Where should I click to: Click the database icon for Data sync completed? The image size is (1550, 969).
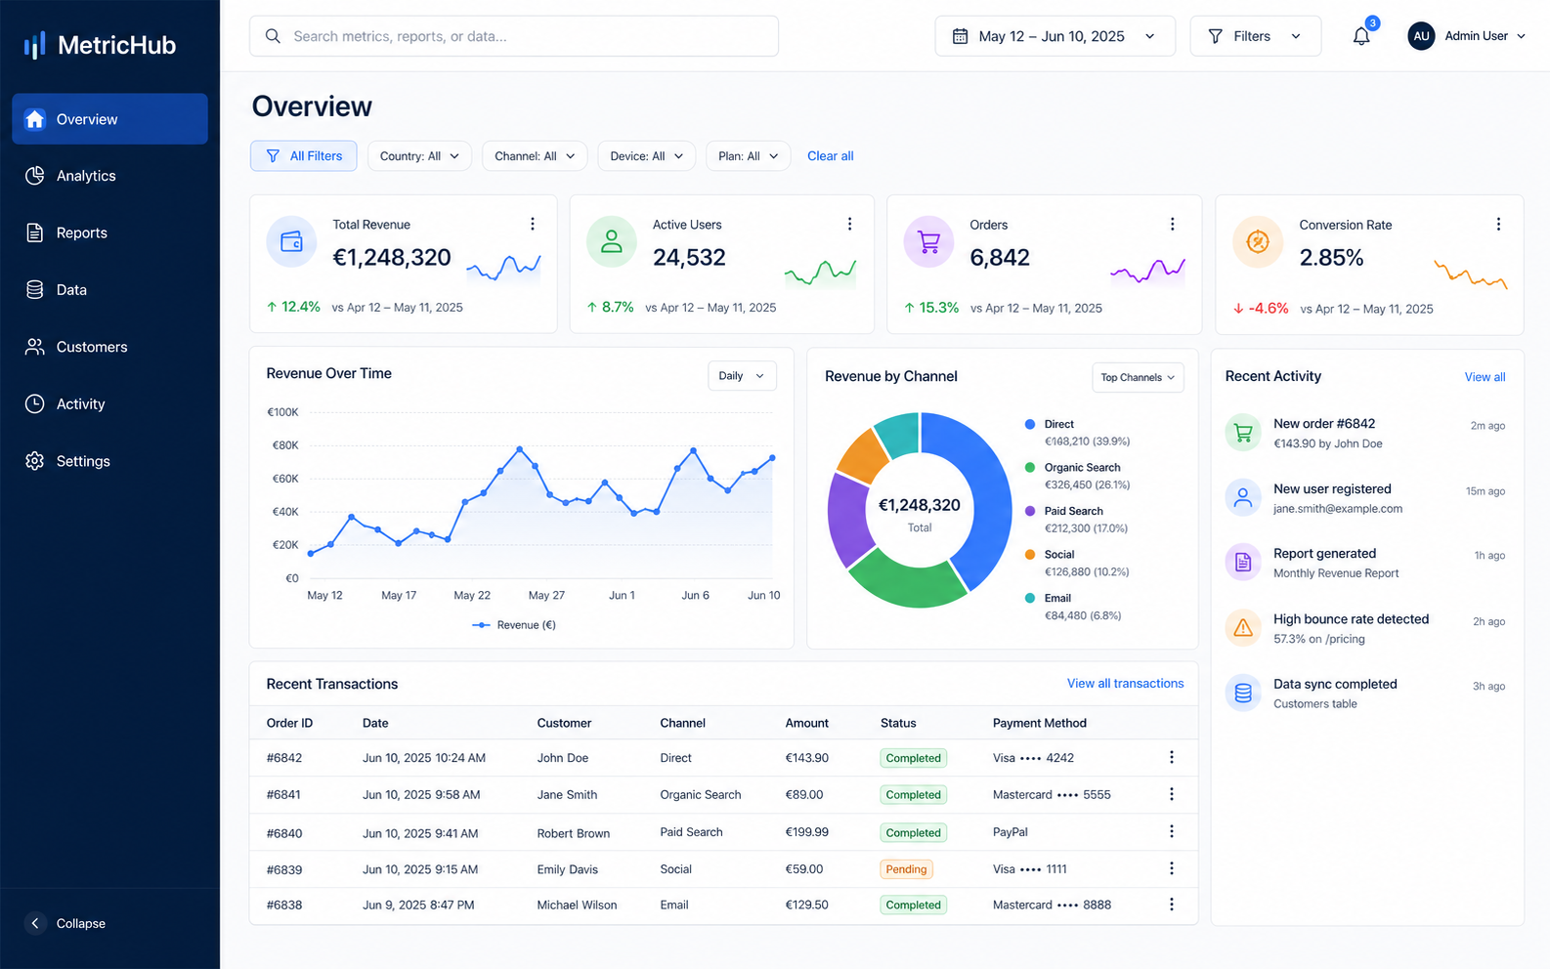pyautogui.click(x=1243, y=693)
